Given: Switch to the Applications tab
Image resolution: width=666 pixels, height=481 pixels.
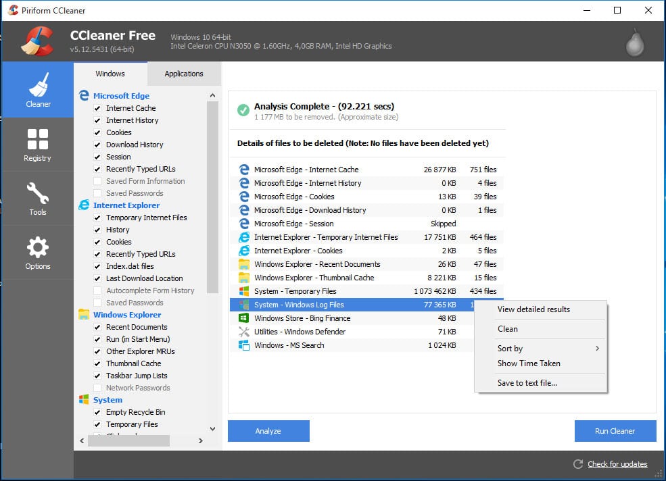Looking at the screenshot, I should [x=184, y=74].
